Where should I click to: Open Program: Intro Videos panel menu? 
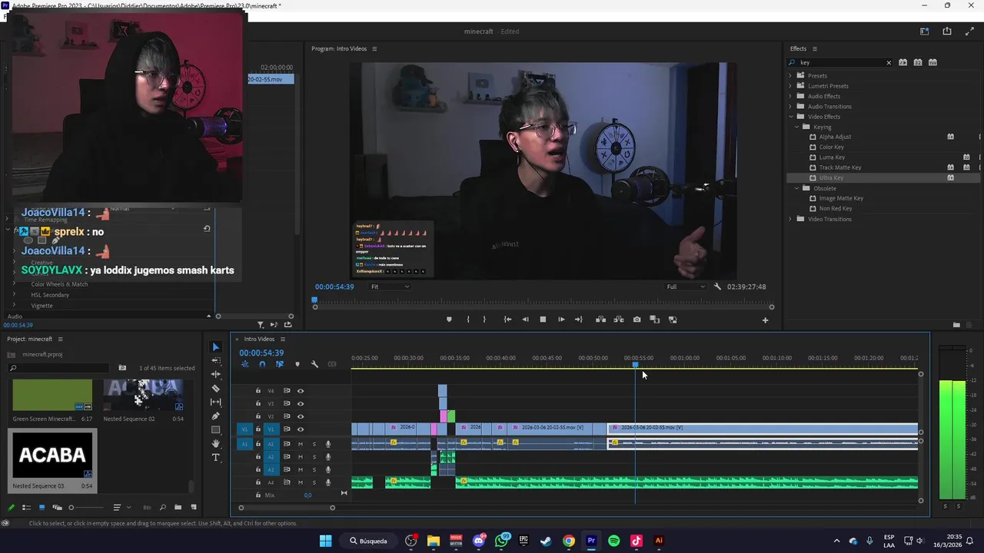(x=374, y=48)
